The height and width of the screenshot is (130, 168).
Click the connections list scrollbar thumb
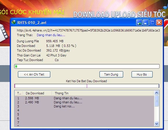point(156,101)
